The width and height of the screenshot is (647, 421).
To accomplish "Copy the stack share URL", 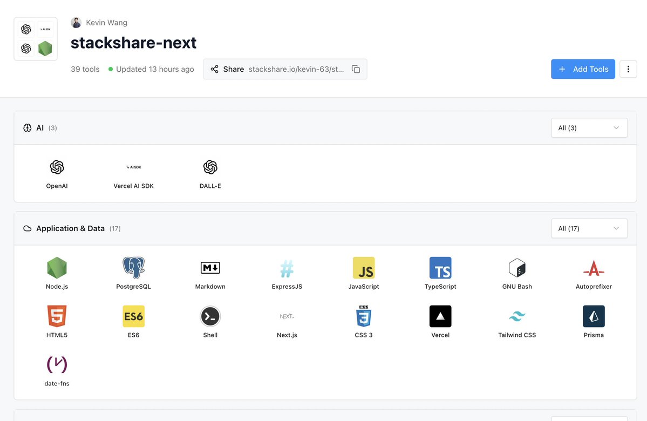I will pos(356,69).
